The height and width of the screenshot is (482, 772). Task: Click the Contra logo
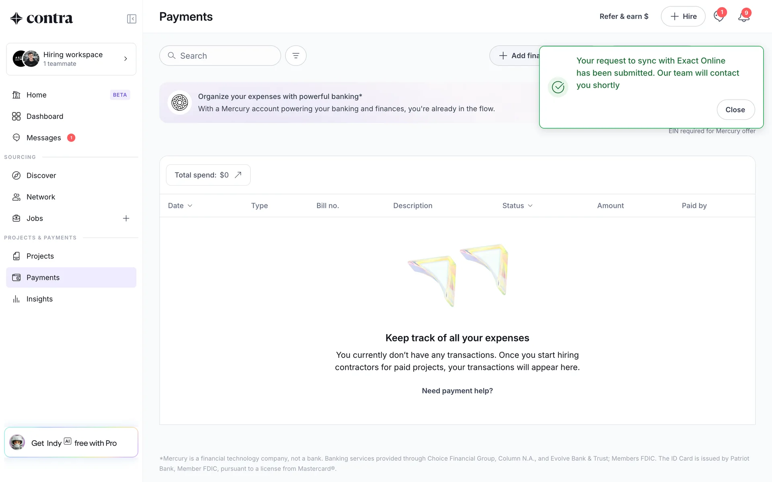pyautogui.click(x=41, y=18)
